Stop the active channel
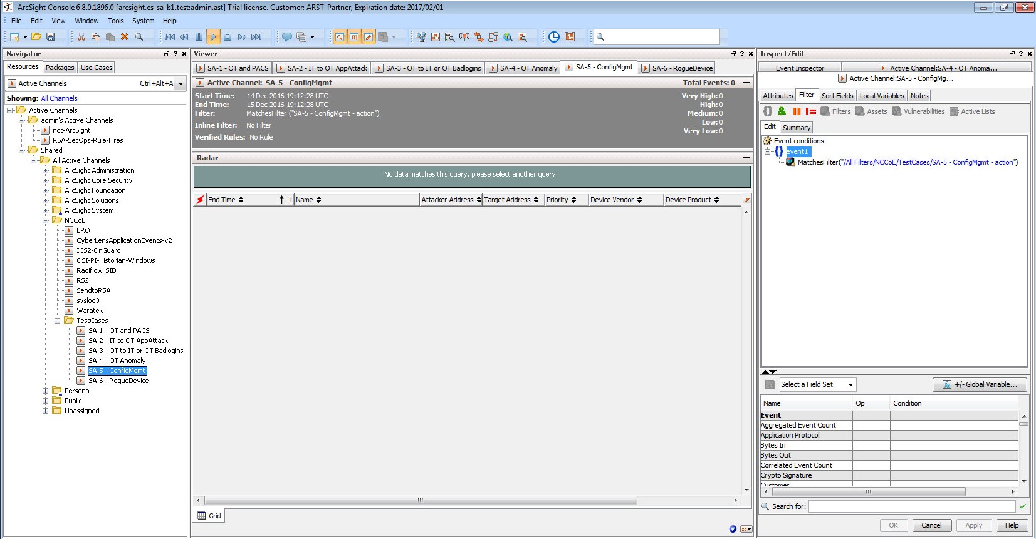 tap(228, 37)
